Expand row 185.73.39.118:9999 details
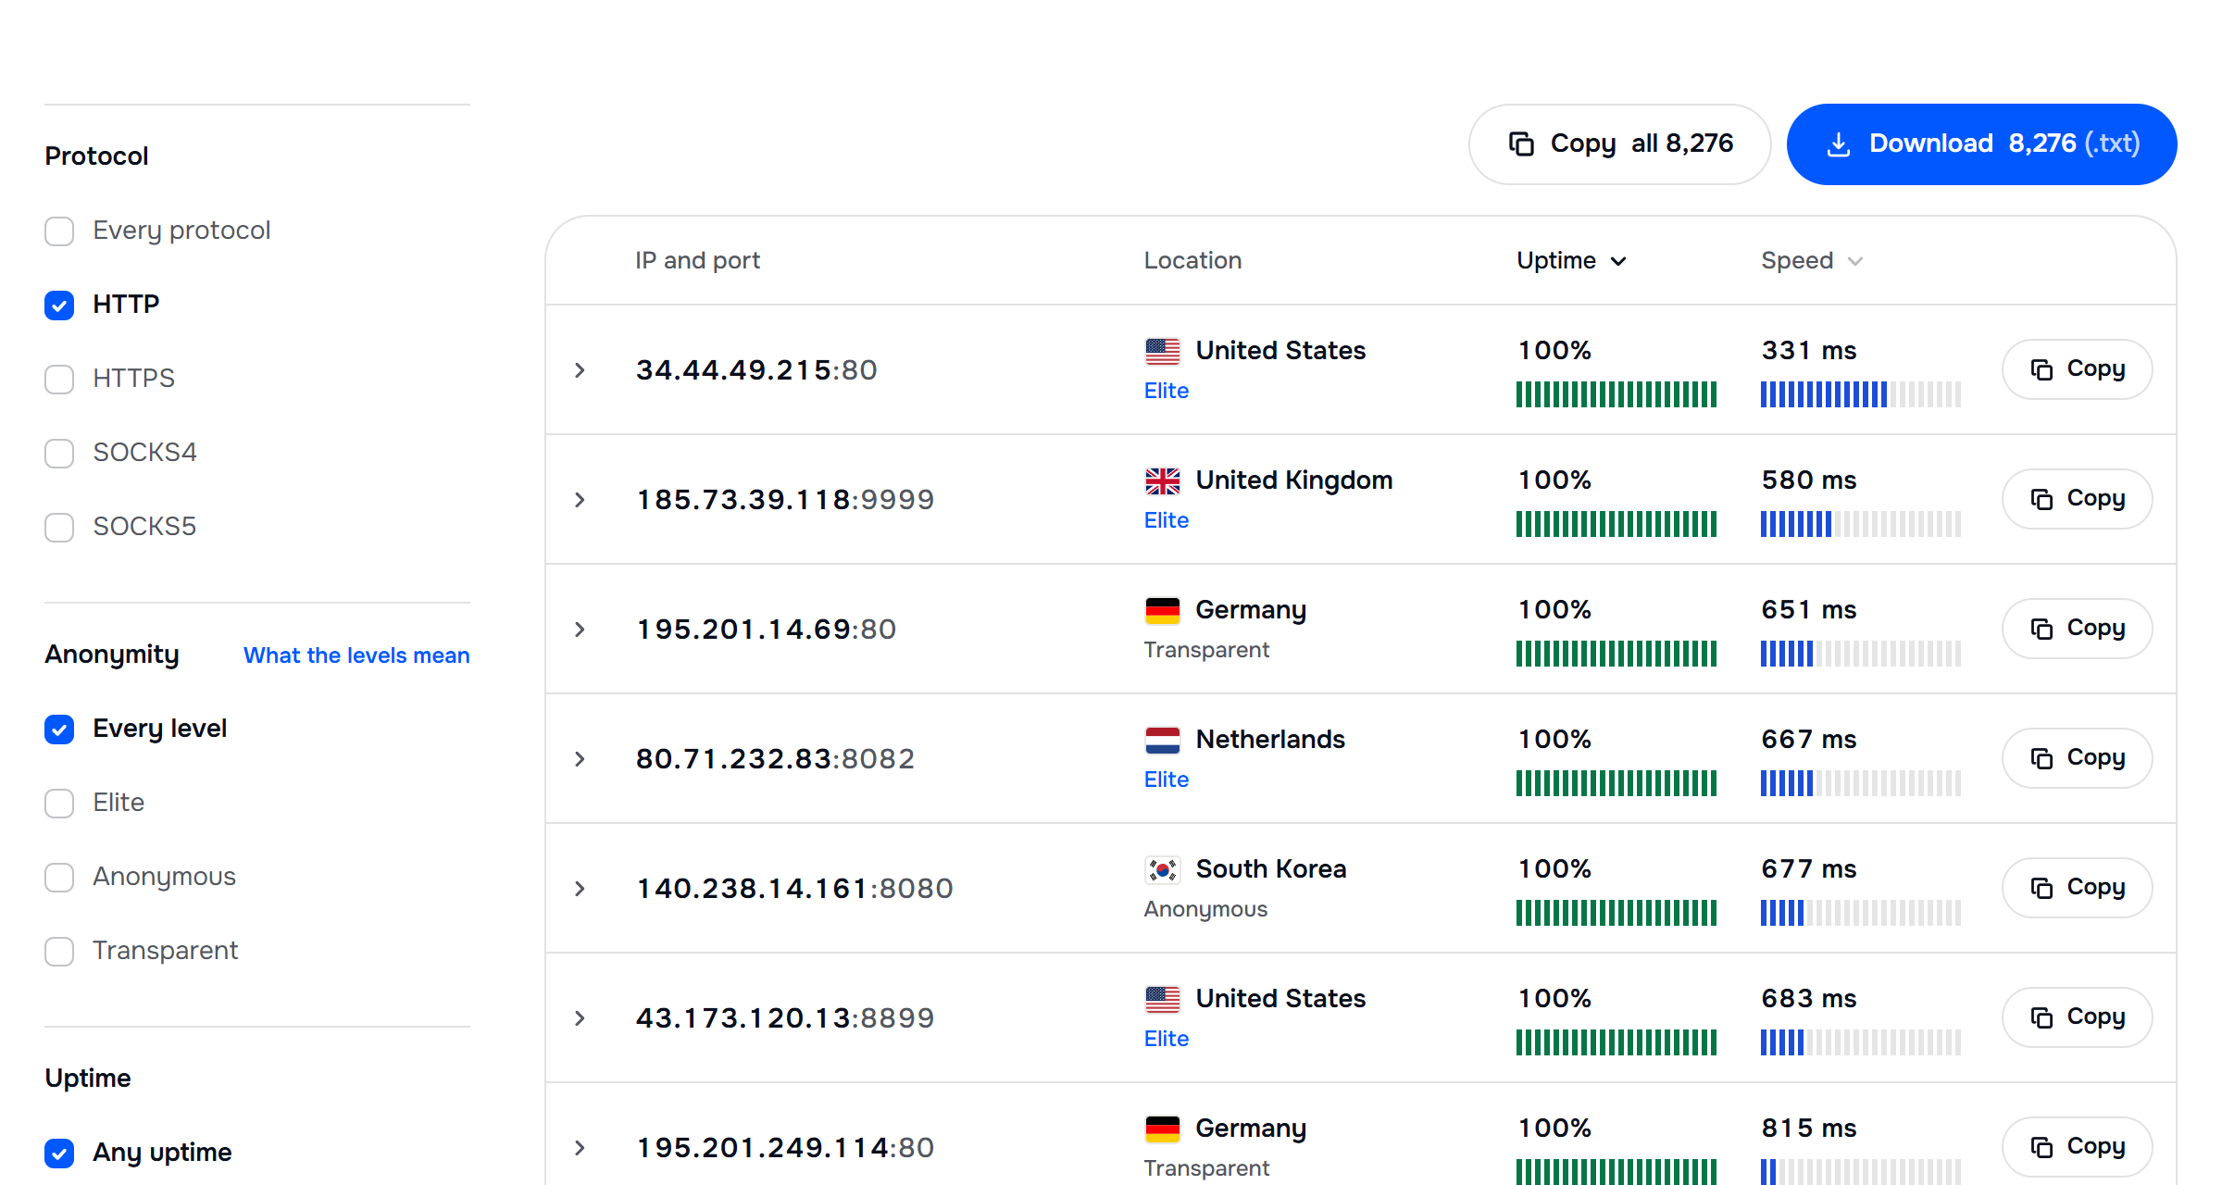Image resolution: width=2222 pixels, height=1185 pixels. 580,500
